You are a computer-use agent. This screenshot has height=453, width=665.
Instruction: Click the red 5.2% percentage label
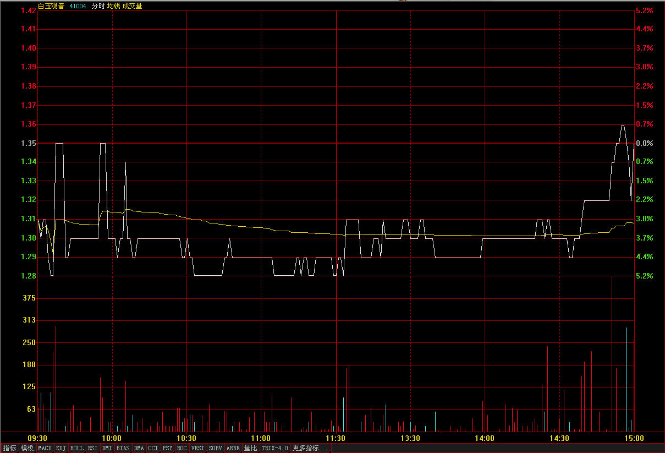[x=644, y=10]
